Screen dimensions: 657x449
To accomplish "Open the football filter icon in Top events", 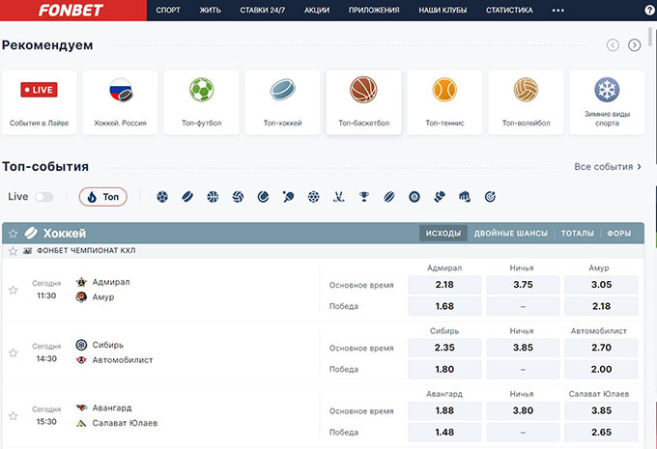I will coord(162,196).
